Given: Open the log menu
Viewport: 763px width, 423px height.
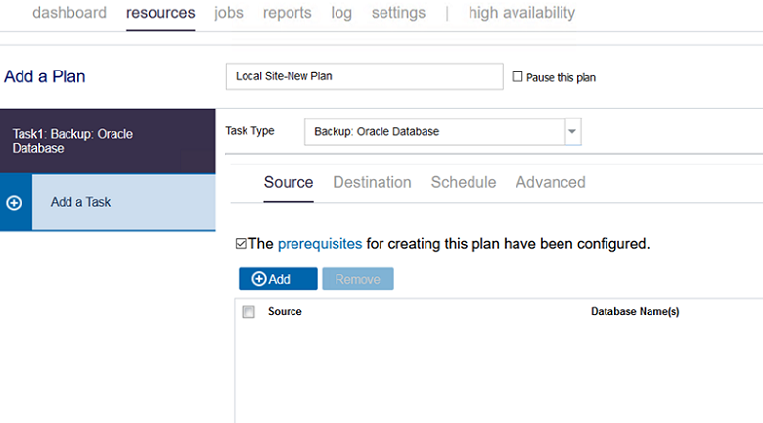Looking at the screenshot, I should (341, 13).
